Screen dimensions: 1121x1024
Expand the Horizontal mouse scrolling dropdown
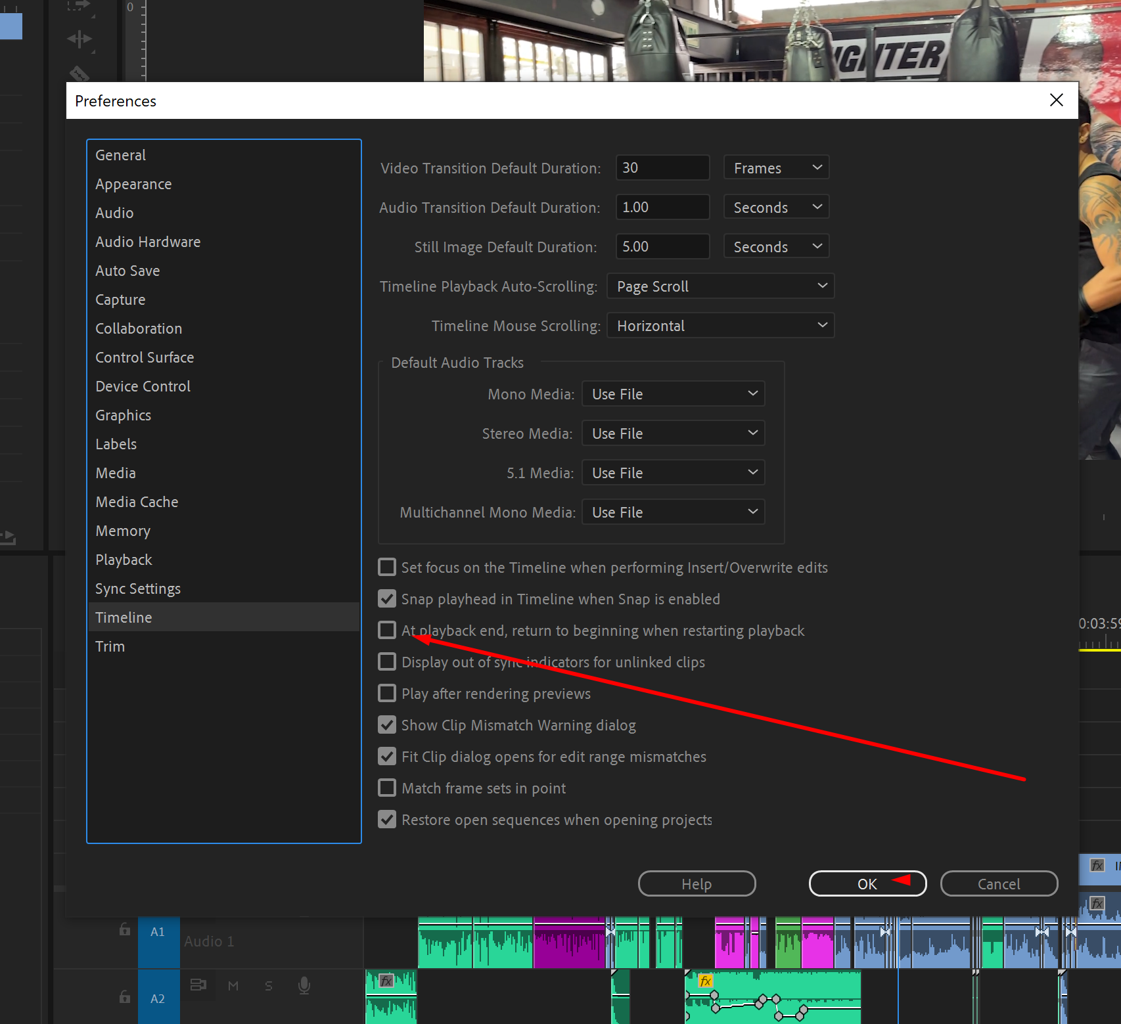(721, 325)
